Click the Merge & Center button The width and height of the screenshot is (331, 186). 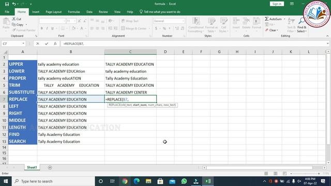(x=136, y=28)
